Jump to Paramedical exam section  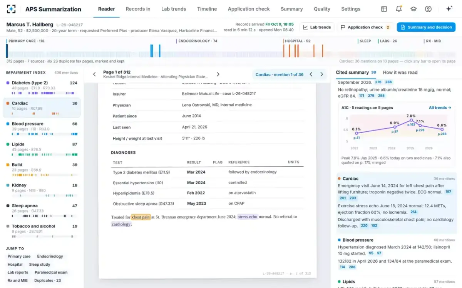[51, 273]
